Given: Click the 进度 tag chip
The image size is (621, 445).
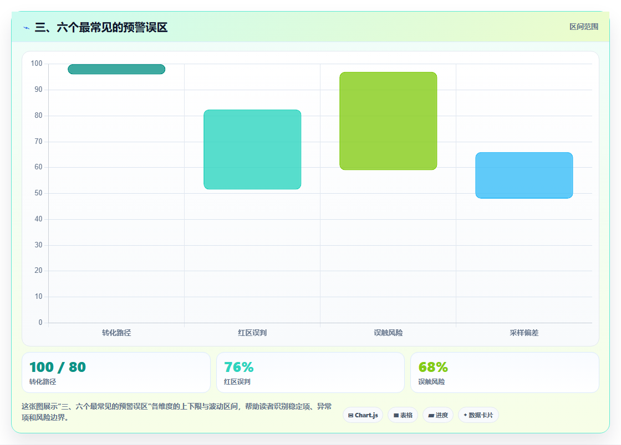Looking at the screenshot, I should click(438, 415).
